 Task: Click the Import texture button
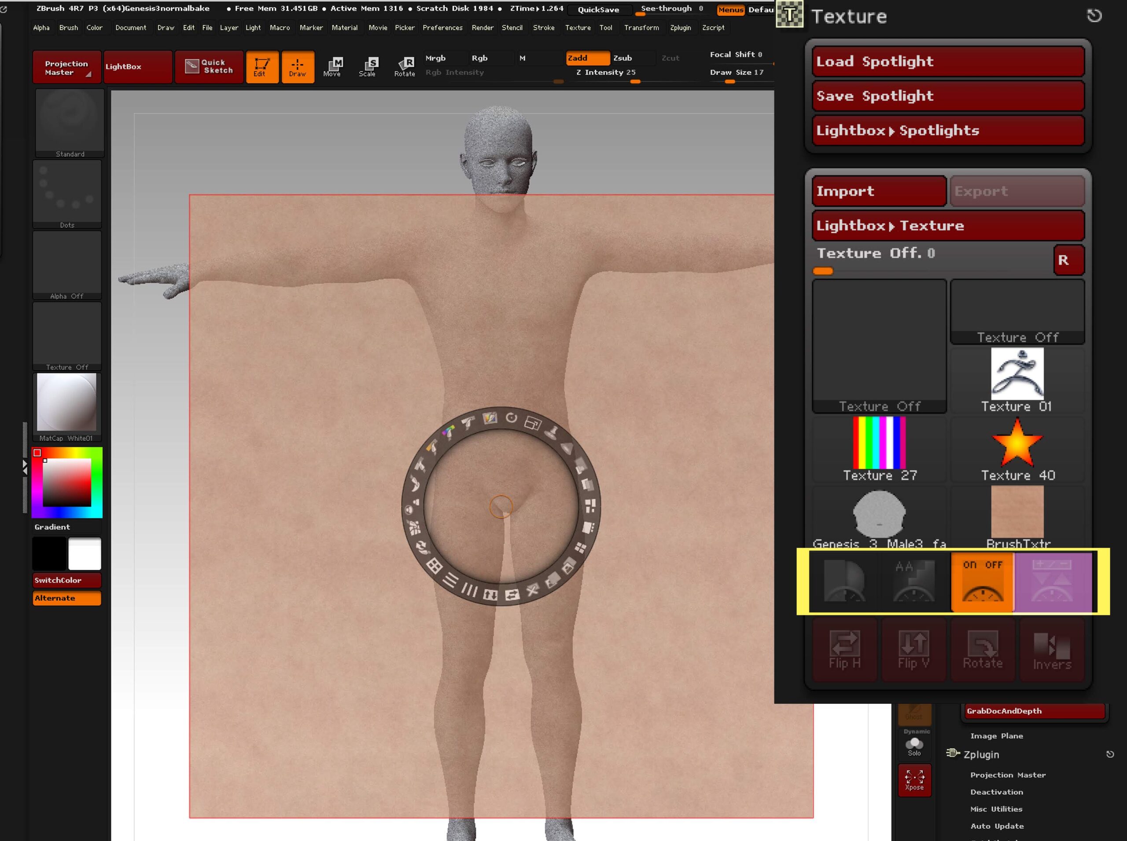[x=878, y=191]
